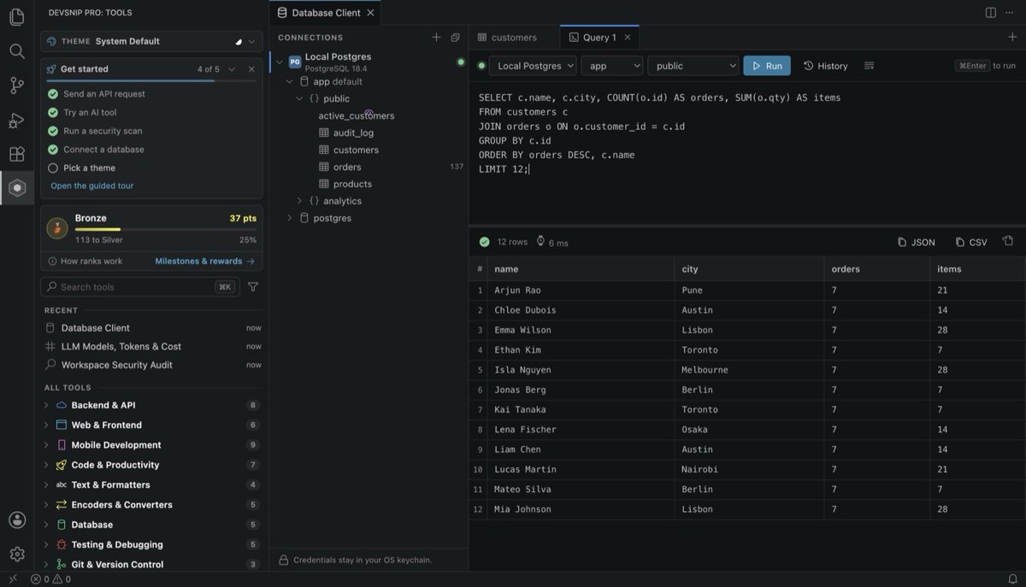This screenshot has width=1026, height=587.
Task: Click the Bronze rank medal icon
Action: pos(57,228)
